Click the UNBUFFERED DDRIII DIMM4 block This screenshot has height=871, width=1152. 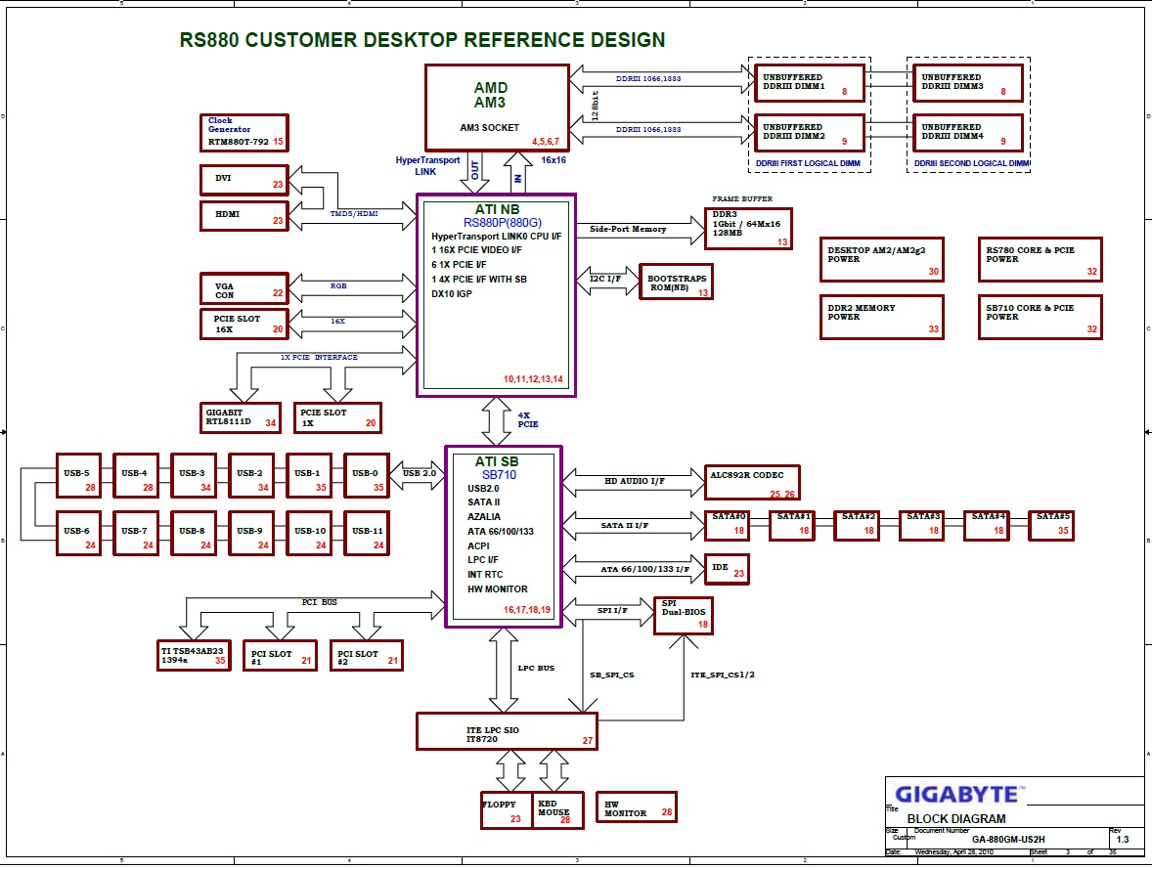click(967, 132)
